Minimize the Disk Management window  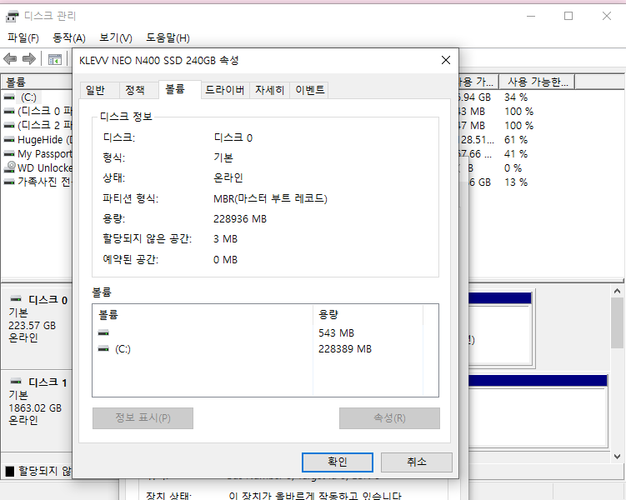click(531, 17)
